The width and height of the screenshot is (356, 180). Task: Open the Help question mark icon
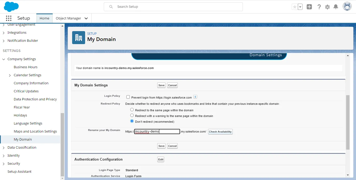click(319, 7)
